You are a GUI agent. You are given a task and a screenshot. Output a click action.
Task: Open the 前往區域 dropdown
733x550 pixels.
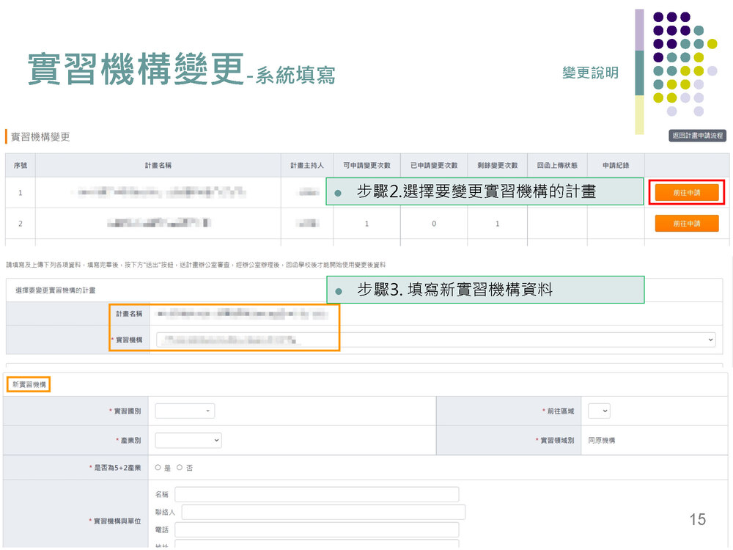coord(599,411)
